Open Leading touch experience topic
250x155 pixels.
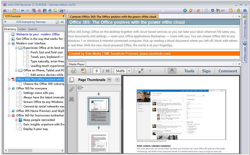(47, 66)
